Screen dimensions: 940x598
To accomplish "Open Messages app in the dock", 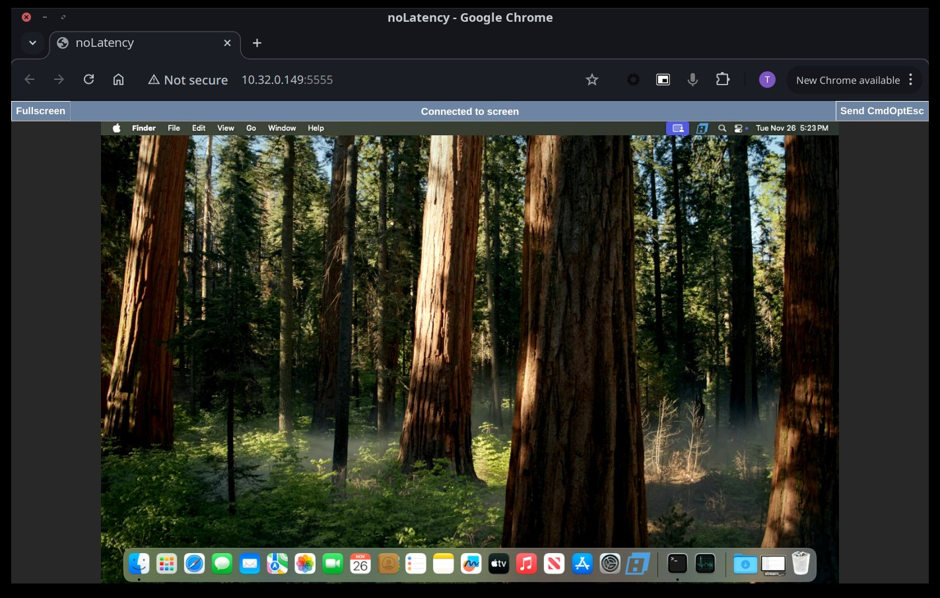I will pyautogui.click(x=222, y=564).
